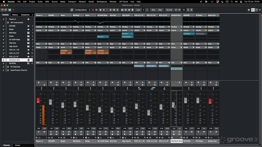The height and width of the screenshot is (147, 262).
Task: Click the keyboard icon for Vital Sub
Action: 28,43
